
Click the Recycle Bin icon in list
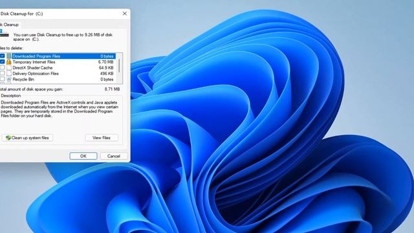pos(9,79)
